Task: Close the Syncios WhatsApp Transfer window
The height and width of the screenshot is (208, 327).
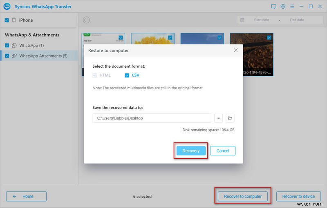Action: click(320, 7)
